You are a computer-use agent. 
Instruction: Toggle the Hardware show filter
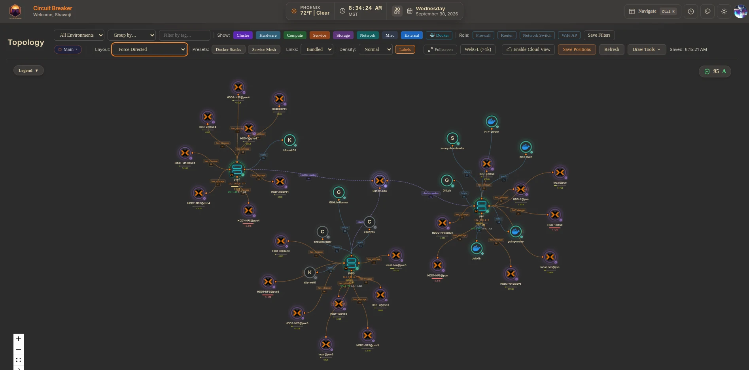coord(268,35)
